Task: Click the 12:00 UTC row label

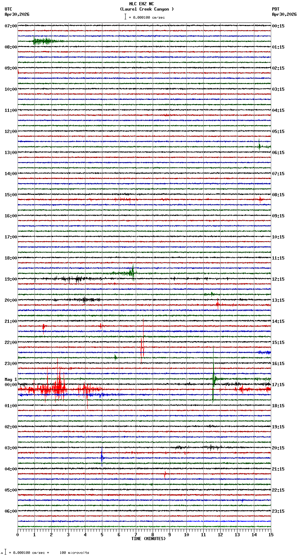Action: [x=11, y=132]
